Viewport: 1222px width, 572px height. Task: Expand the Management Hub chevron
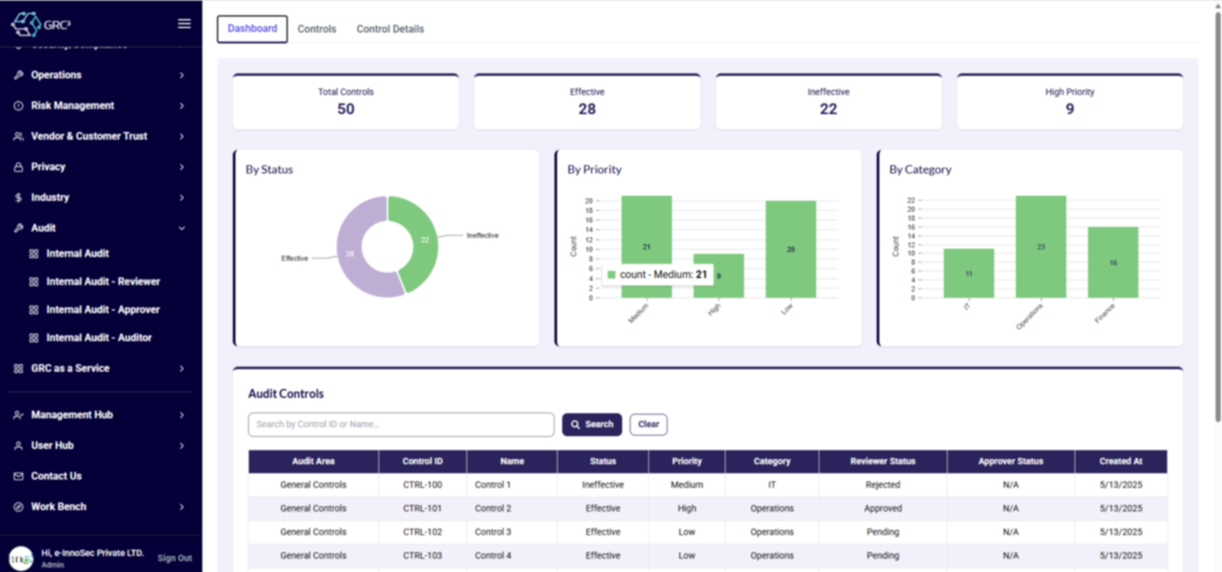click(182, 415)
